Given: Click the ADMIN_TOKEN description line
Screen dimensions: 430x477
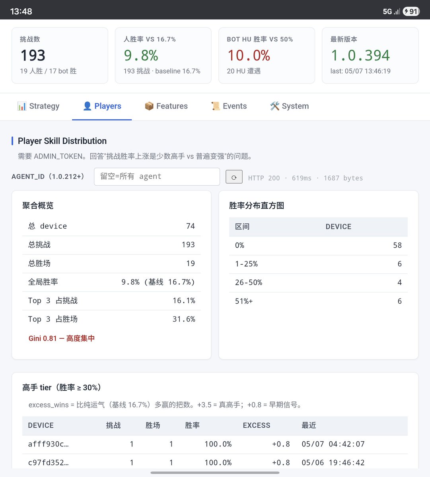Looking at the screenshot, I should (135, 156).
